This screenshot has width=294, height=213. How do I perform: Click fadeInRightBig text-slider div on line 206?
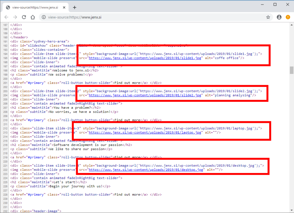[x=66, y=103]
